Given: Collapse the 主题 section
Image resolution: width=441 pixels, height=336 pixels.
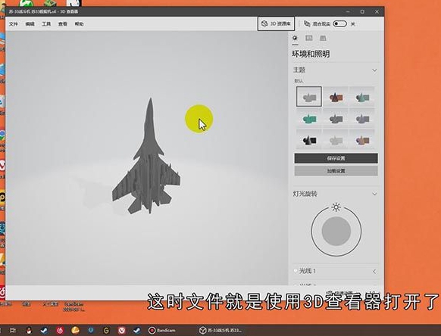Looking at the screenshot, I should point(374,70).
